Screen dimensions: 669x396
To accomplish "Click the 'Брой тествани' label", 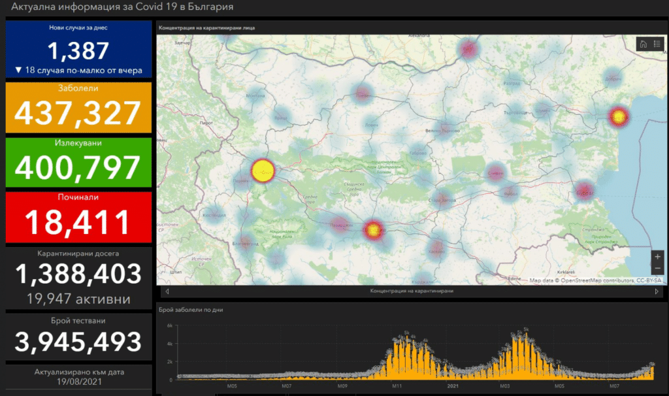I will coord(78,320).
